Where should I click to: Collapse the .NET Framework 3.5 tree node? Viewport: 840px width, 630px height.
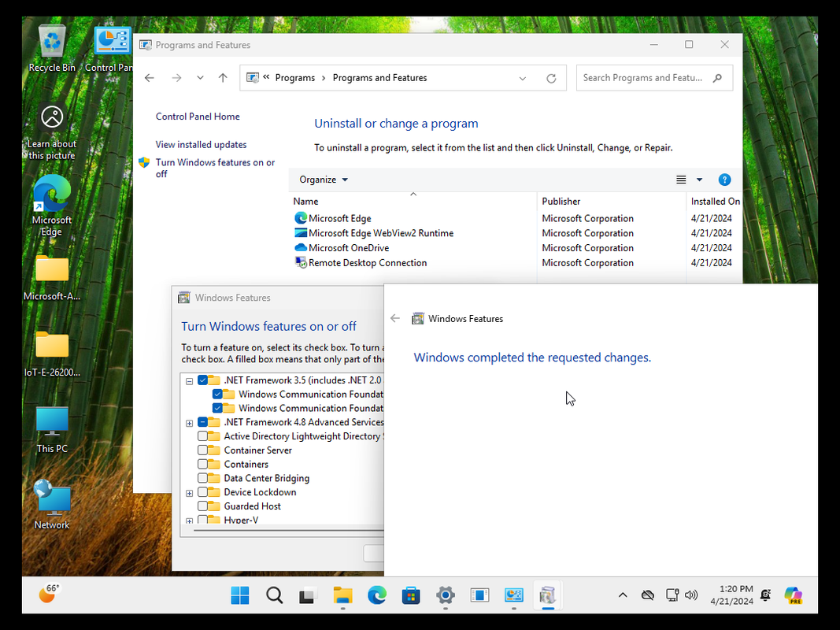tap(189, 381)
